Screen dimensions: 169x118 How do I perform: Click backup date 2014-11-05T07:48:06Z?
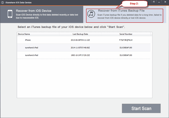(80, 48)
